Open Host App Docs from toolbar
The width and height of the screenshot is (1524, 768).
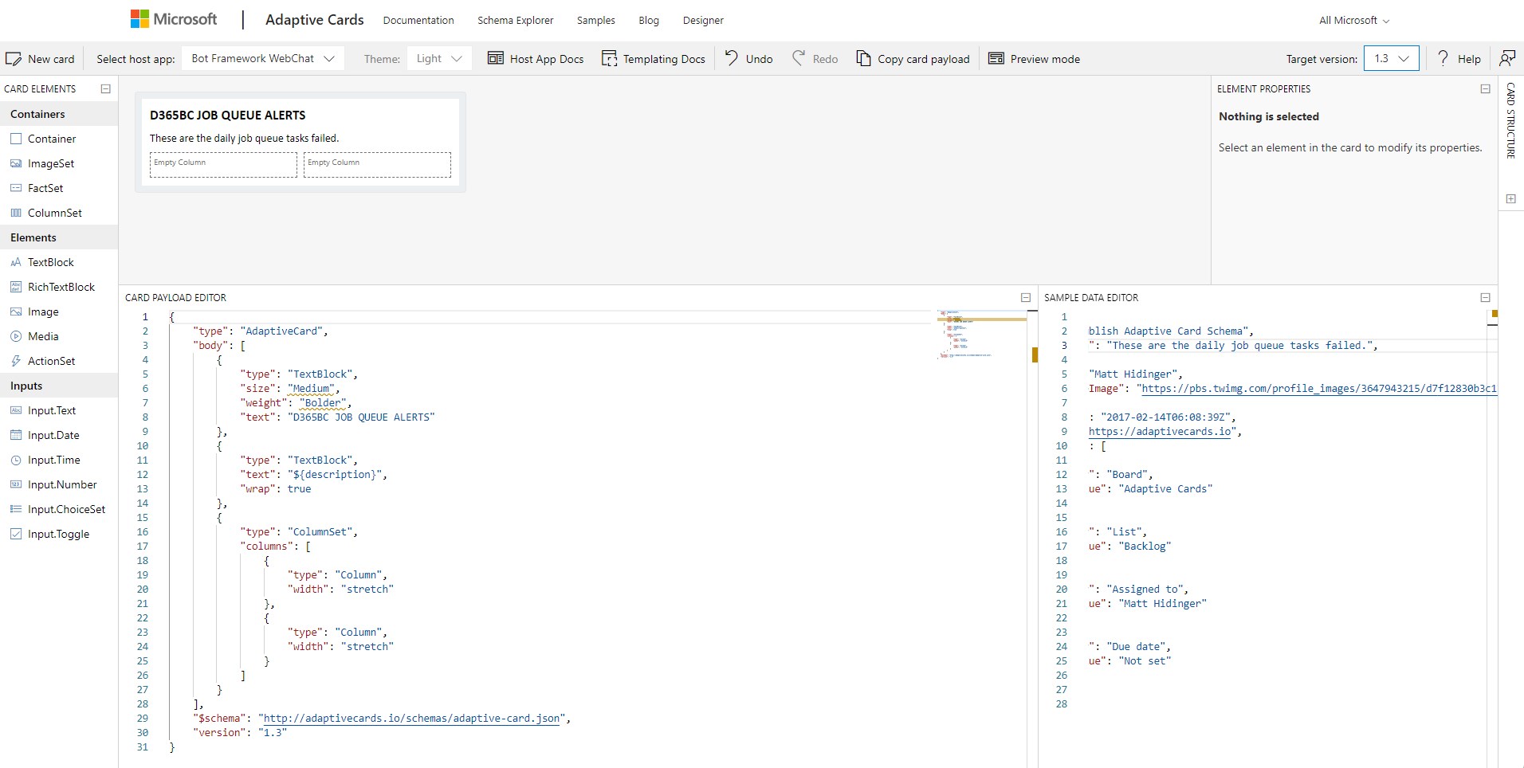point(536,59)
